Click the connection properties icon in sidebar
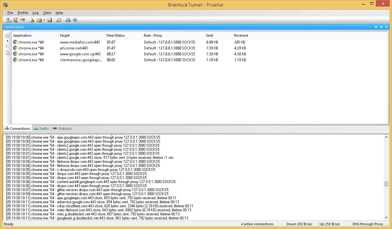The image size is (392, 229). [7, 53]
